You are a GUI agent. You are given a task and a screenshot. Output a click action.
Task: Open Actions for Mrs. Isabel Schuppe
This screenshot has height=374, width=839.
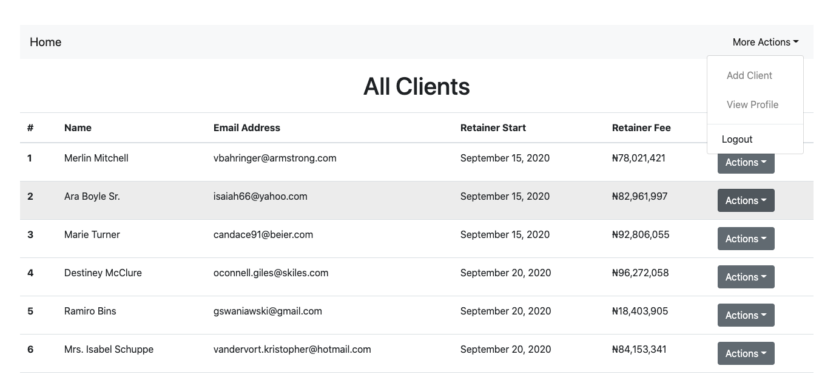746,353
